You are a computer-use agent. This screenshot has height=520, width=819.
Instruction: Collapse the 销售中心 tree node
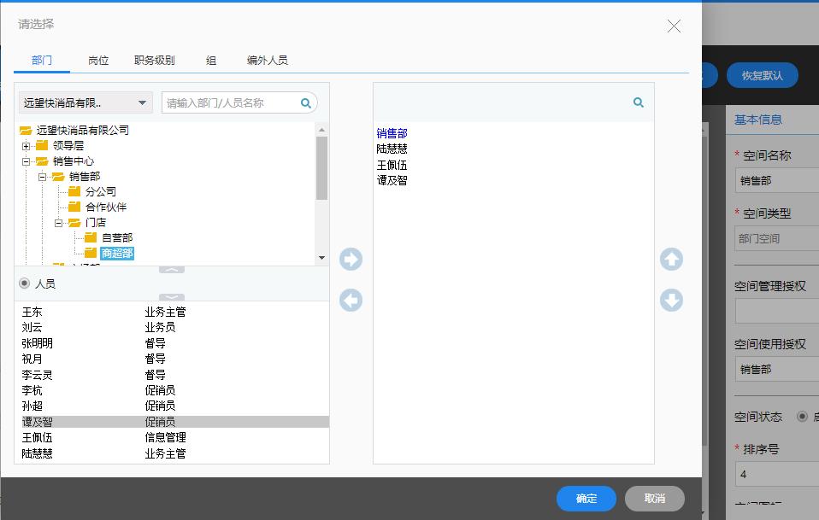coord(27,161)
